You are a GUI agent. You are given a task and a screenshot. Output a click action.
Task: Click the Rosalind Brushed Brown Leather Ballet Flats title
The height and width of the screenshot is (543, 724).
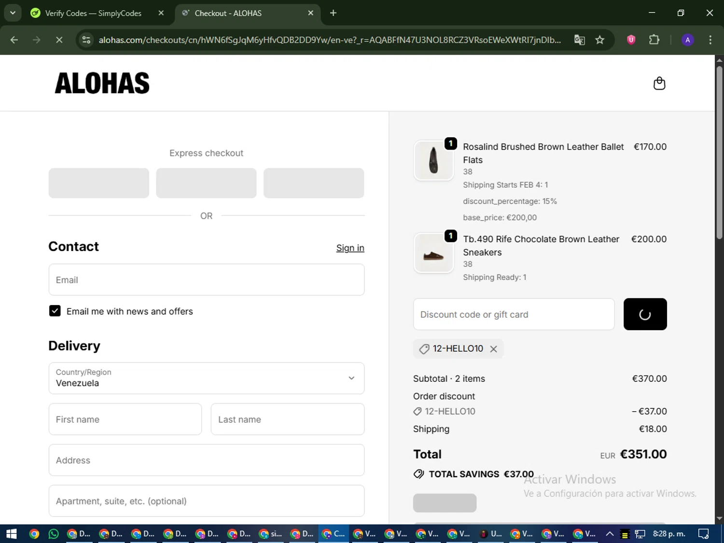pos(543,153)
